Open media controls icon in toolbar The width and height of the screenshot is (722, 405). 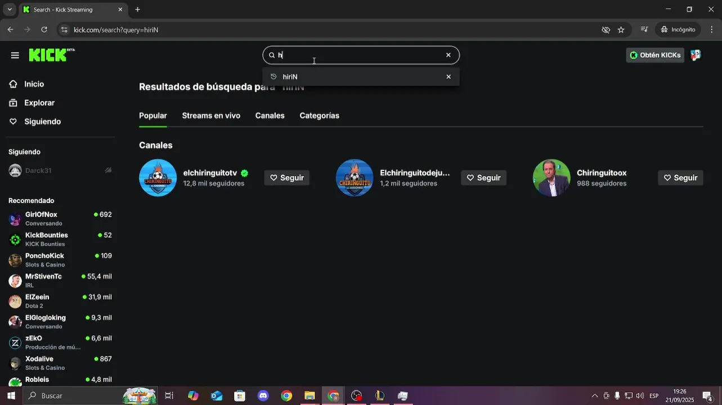[644, 30]
